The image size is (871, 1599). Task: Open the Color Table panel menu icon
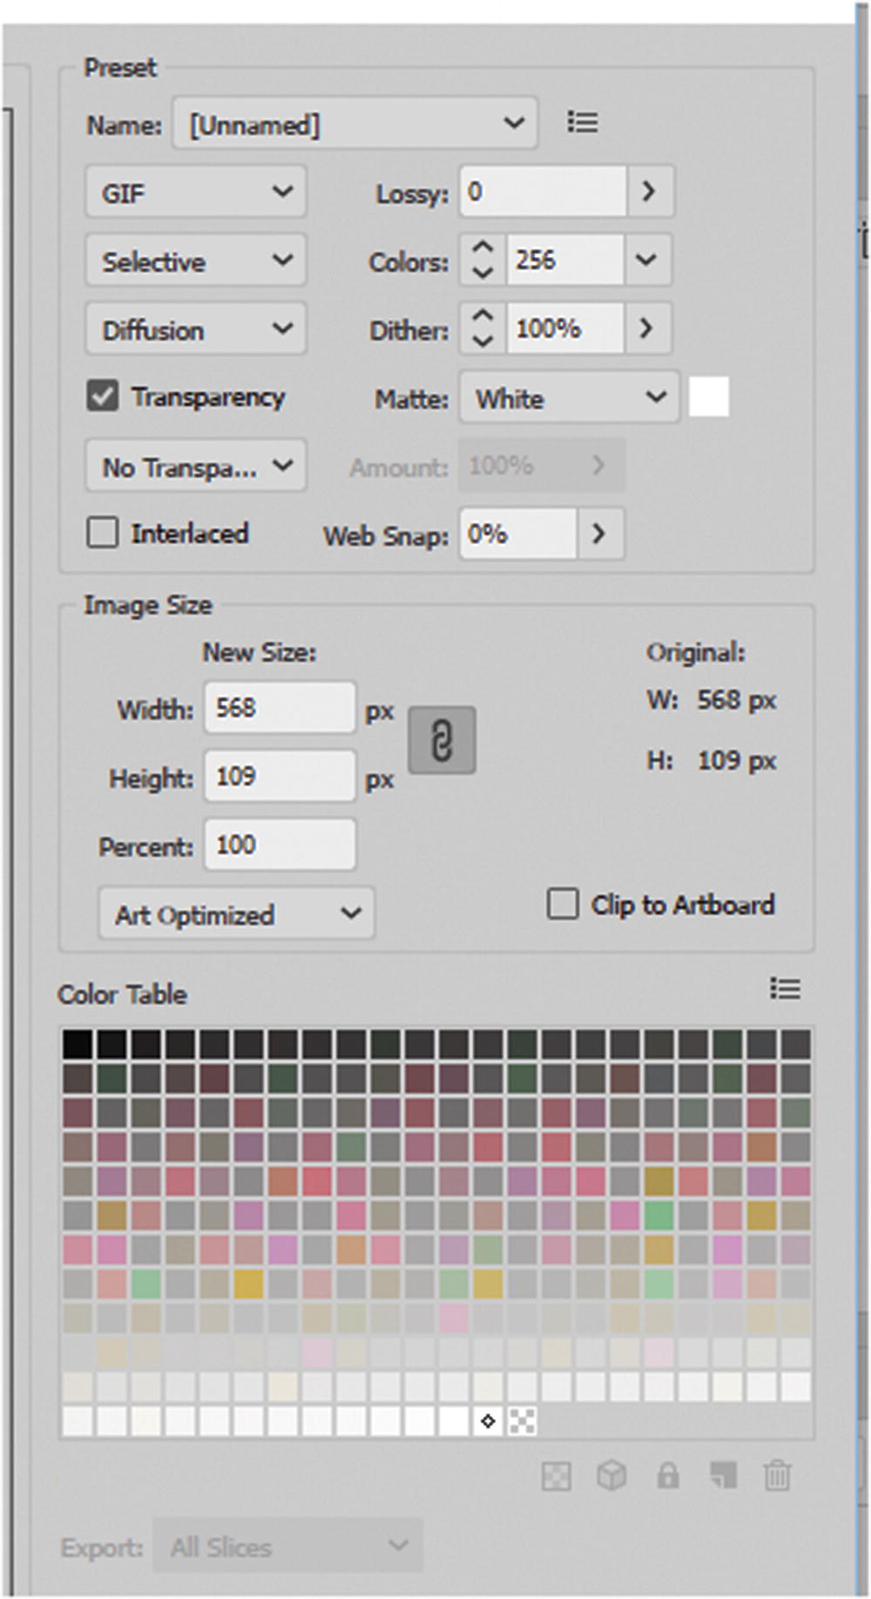785,989
